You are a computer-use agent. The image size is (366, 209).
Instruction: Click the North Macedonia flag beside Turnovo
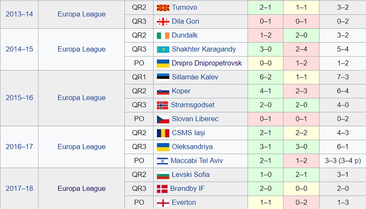(x=163, y=8)
